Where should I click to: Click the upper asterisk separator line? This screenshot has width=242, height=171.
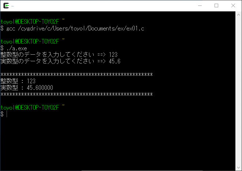point(77,74)
